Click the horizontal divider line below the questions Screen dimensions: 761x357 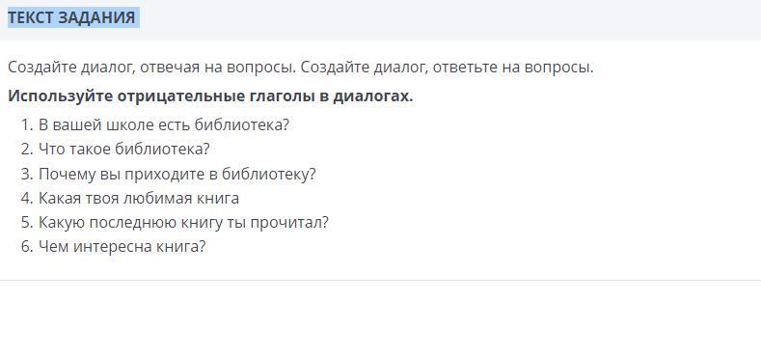pyautogui.click(x=380, y=280)
